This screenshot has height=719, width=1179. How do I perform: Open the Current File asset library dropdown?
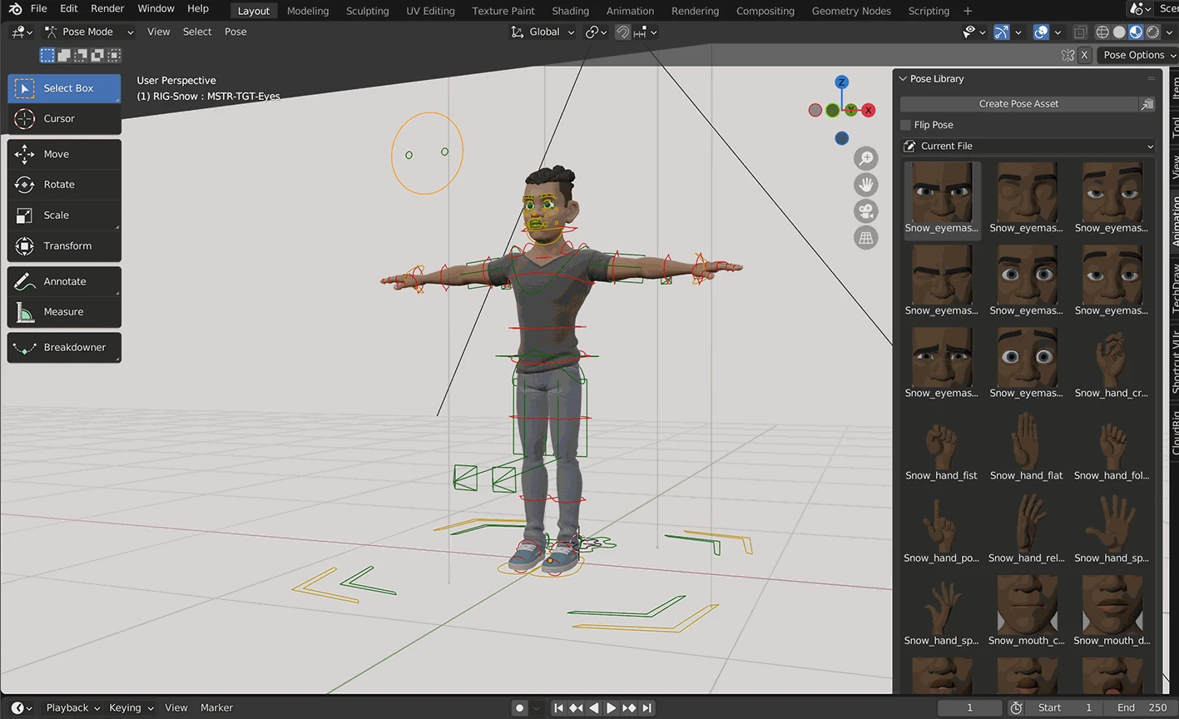(x=1028, y=146)
